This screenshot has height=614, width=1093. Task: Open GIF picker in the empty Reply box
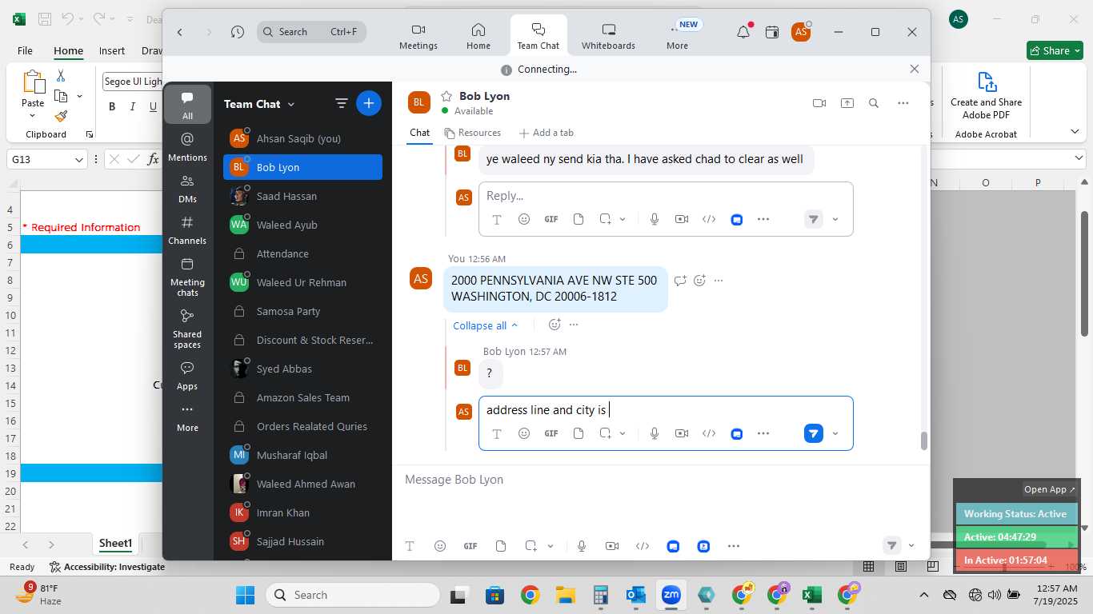[551, 219]
